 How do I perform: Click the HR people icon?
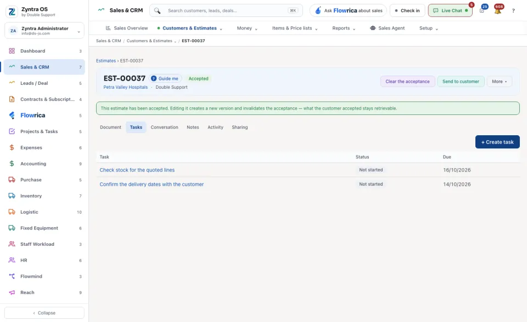[x=12, y=260]
